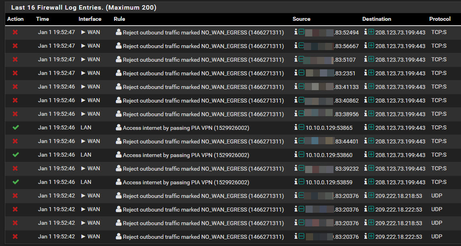Click the minus block icon beside source 10.10.0.129:53859
The height and width of the screenshot is (246, 461).
(301, 182)
